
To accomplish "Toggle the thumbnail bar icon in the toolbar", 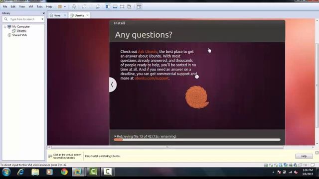I will click(x=115, y=6).
